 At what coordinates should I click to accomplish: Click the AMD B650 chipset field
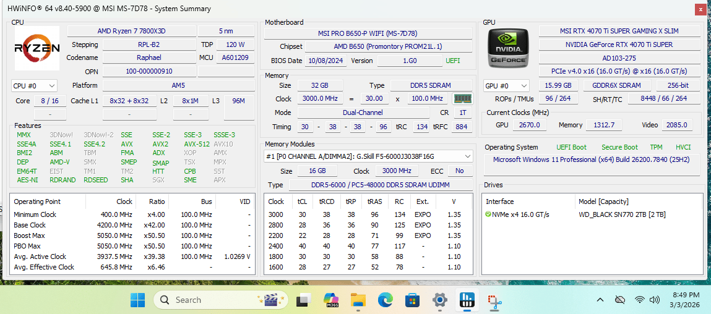coord(389,47)
